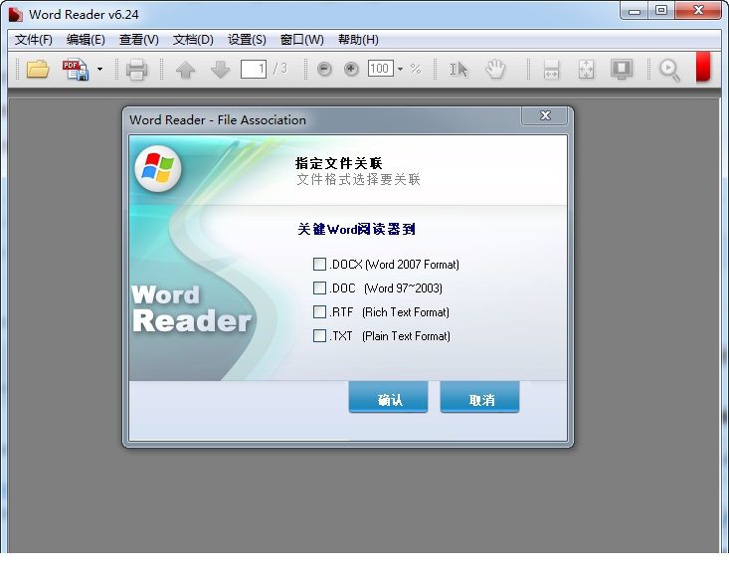Click the red icon at toolbar end
The height and width of the screenshot is (575, 729).
[703, 67]
